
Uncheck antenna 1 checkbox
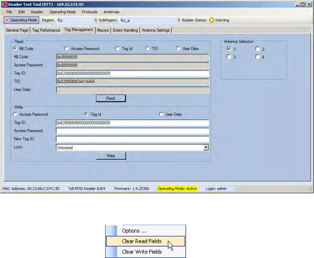[229, 49]
